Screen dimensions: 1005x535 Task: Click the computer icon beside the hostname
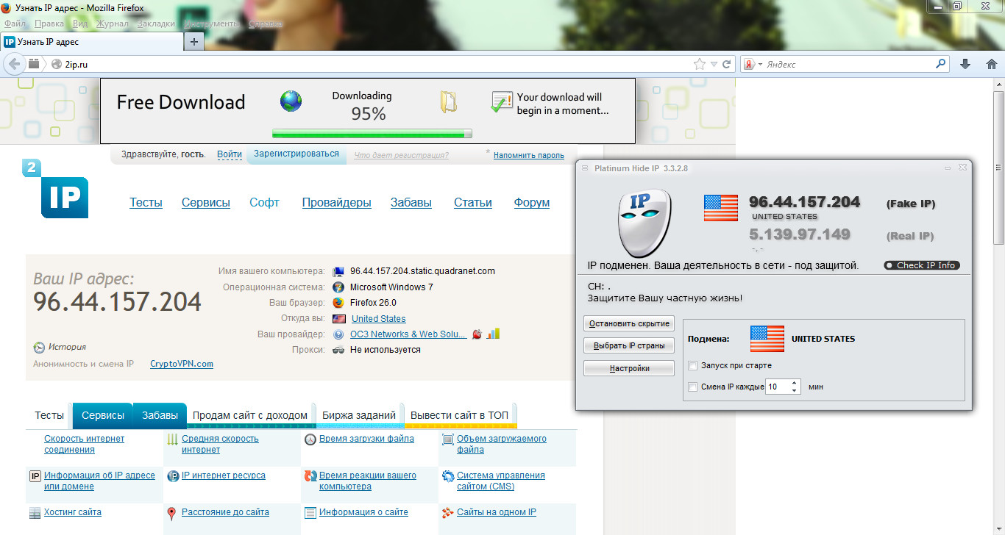pos(338,271)
